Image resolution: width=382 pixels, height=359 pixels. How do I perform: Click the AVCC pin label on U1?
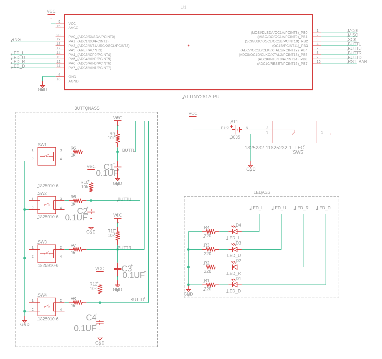(x=73, y=28)
